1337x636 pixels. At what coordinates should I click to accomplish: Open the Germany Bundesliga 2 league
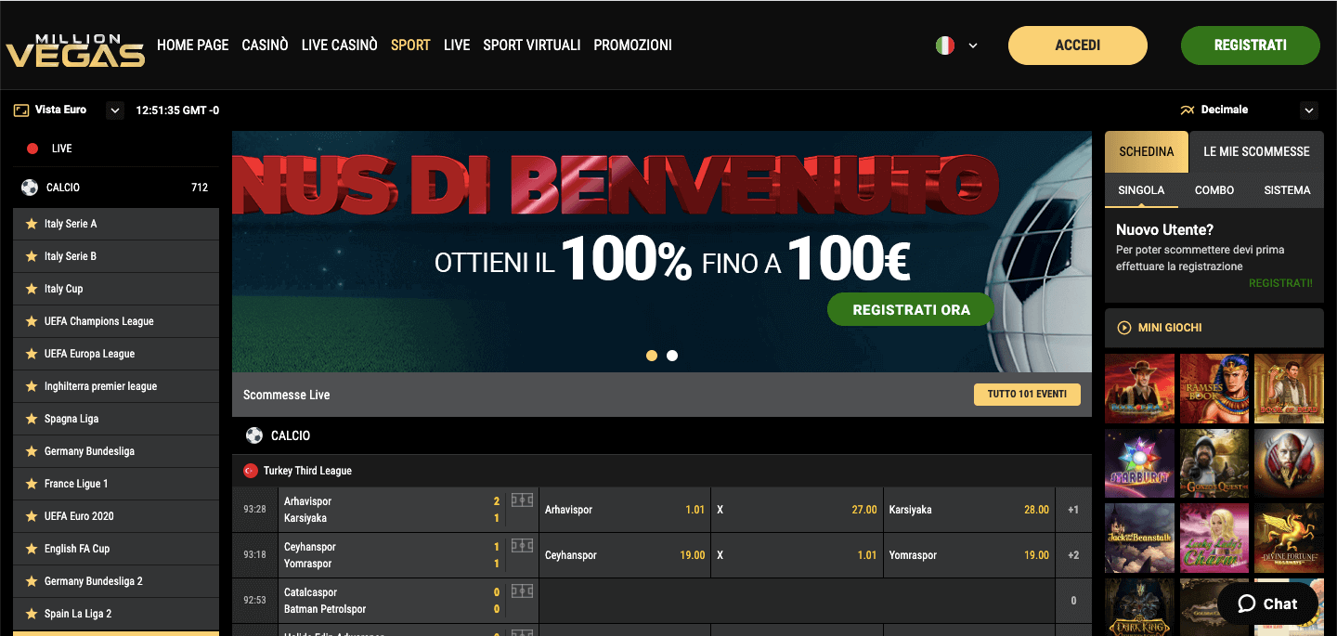click(116, 581)
